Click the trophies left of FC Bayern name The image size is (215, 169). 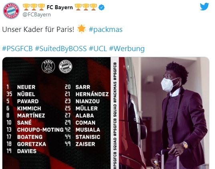point(34,7)
